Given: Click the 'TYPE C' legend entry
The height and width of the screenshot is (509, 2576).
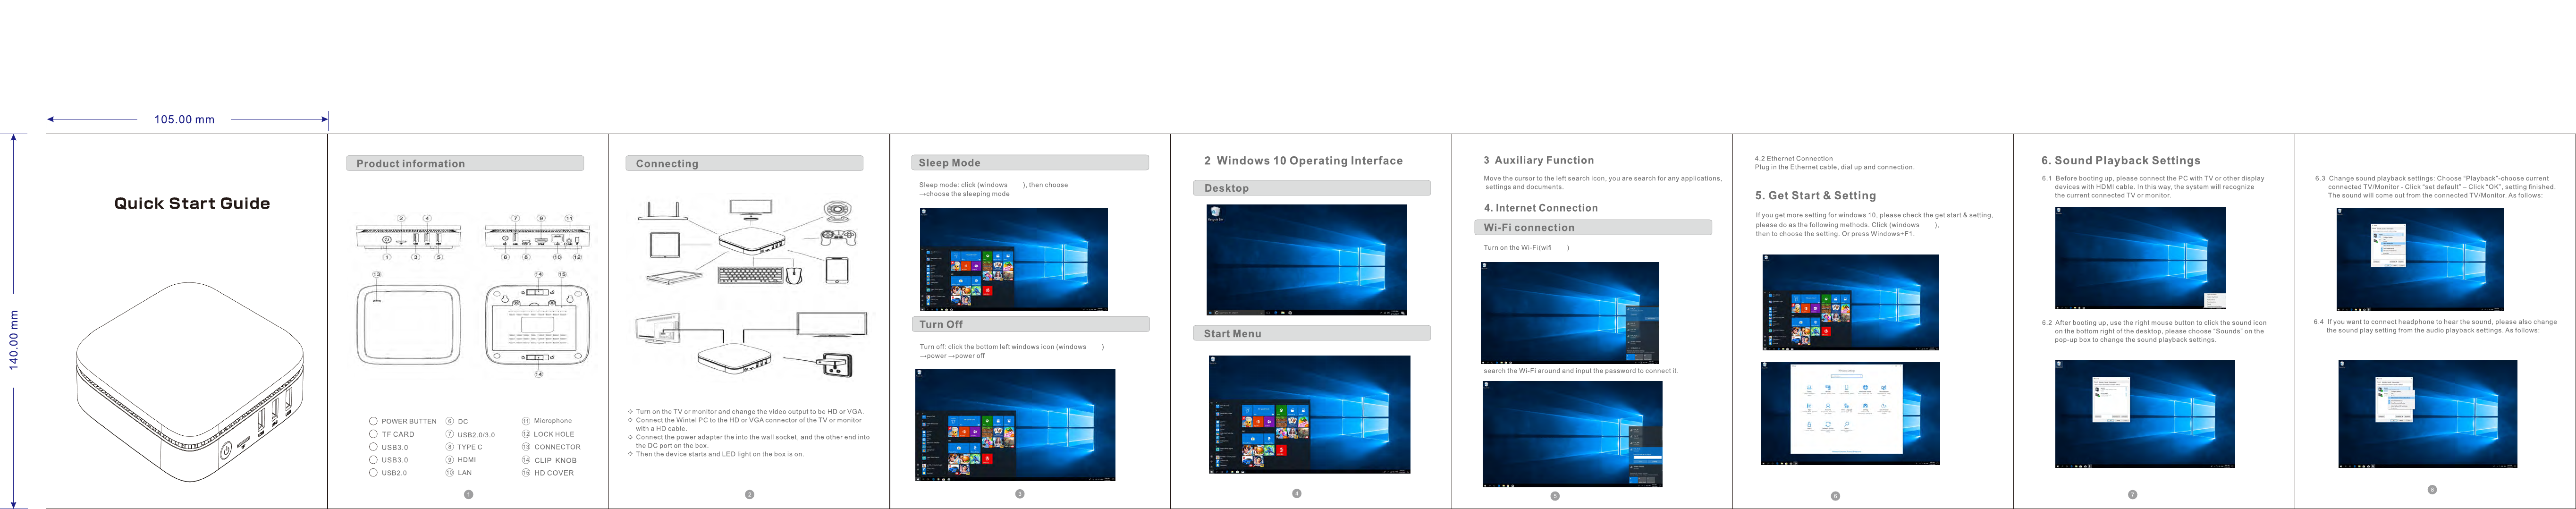Looking at the screenshot, I should coord(470,447).
